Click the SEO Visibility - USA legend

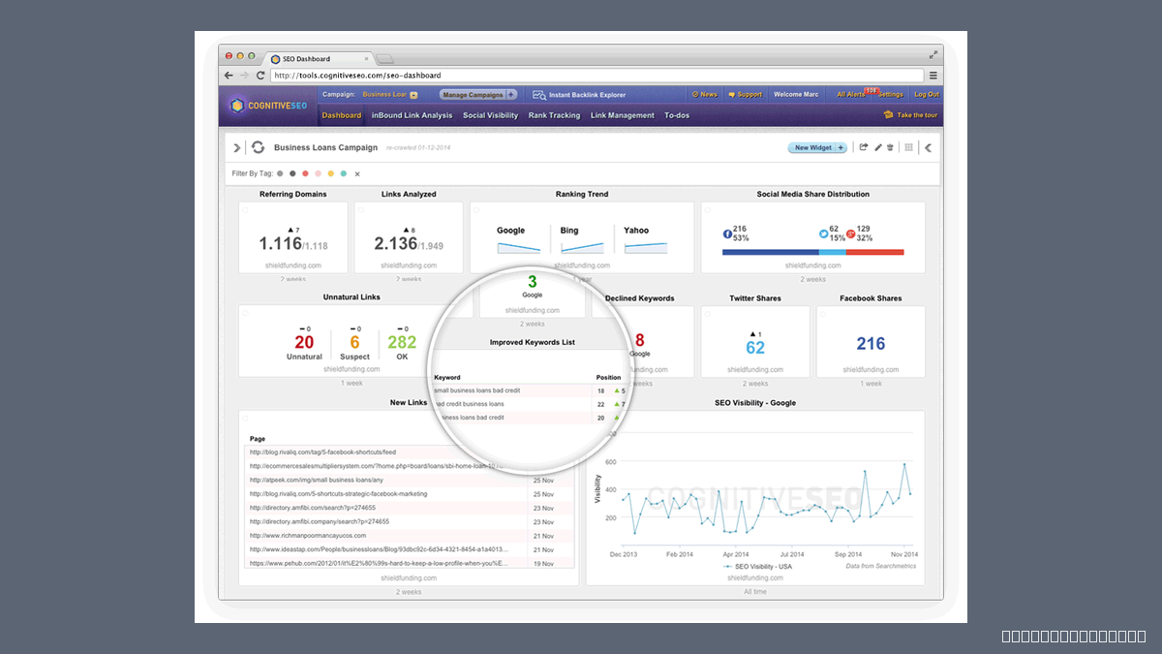(757, 566)
